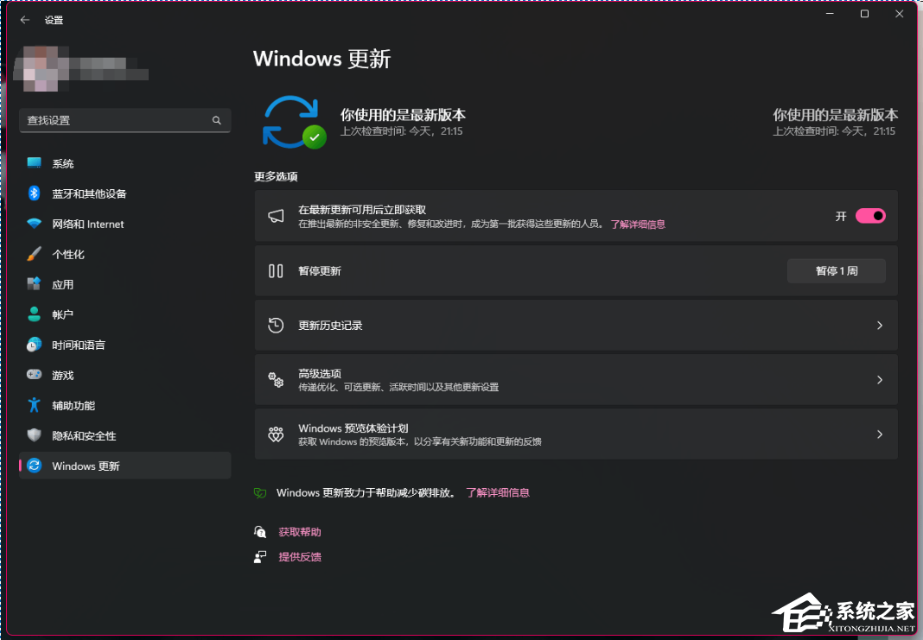Click the paintbrush icon for 个性化

[34, 254]
